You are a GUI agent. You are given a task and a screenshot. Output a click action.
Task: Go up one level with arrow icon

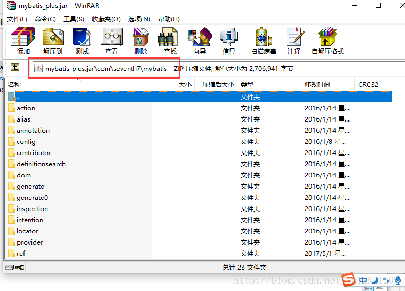coord(15,68)
